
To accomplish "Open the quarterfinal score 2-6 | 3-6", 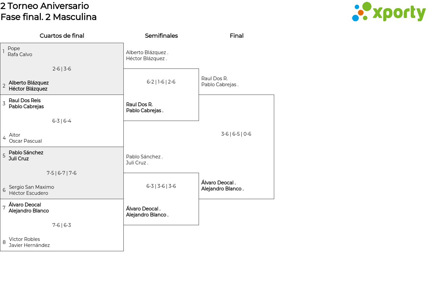I will 62,69.
